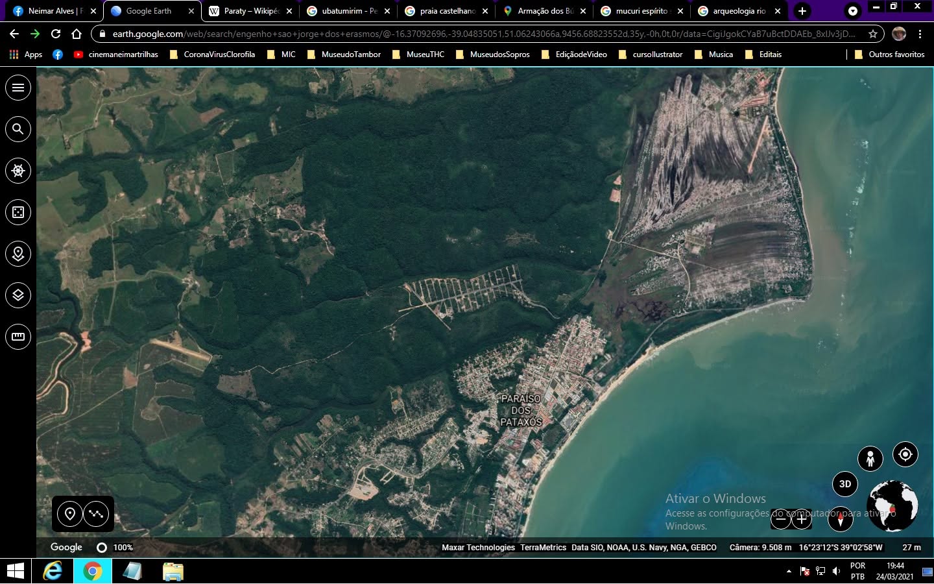Show hidden system tray icons
Screen dimensions: 934x584
789,571
